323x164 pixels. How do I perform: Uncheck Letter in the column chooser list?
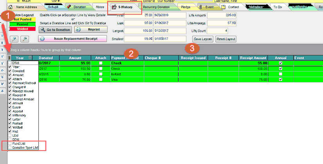click(10, 119)
